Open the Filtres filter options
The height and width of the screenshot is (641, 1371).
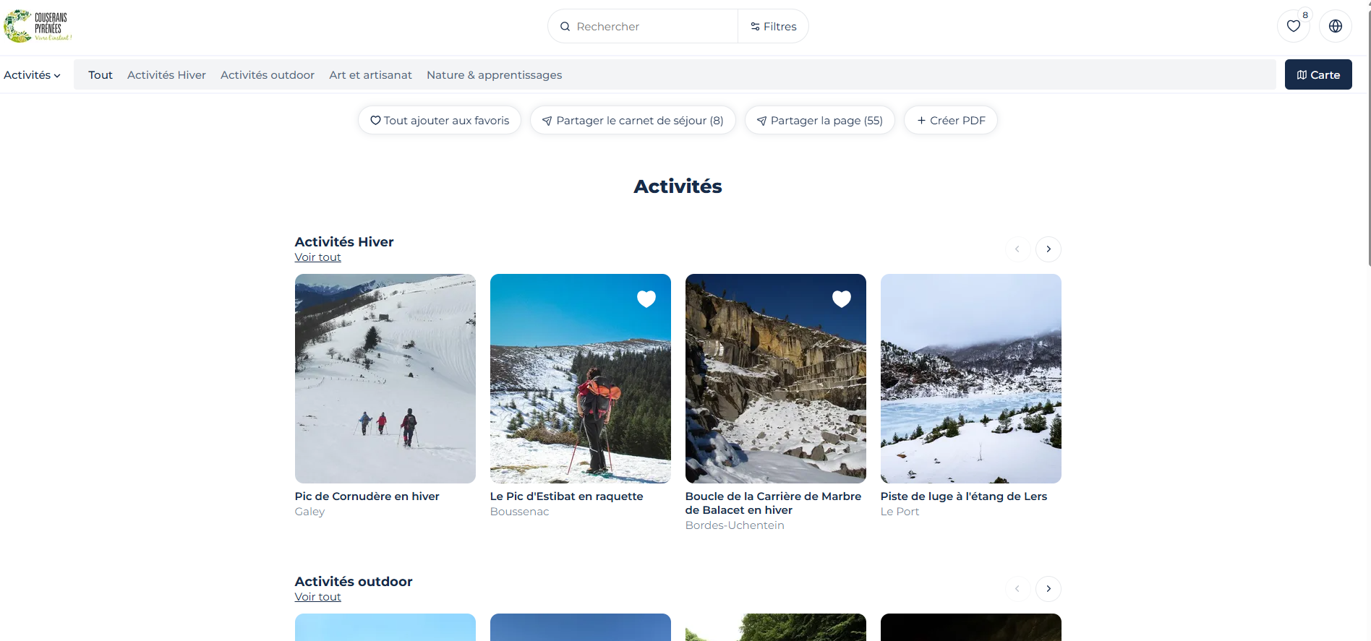pos(773,27)
